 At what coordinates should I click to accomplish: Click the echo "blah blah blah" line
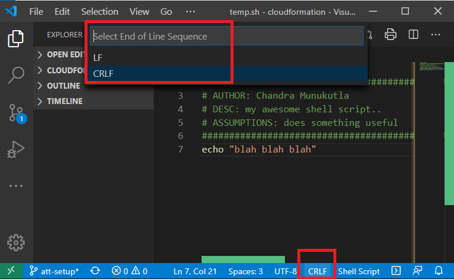click(259, 150)
